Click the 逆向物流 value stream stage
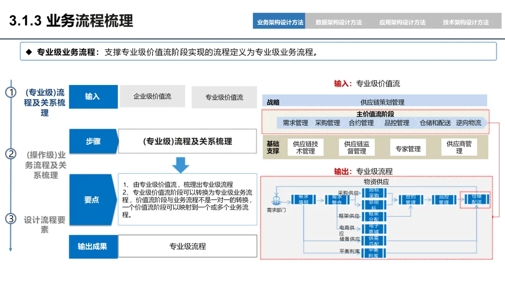This screenshot has height=284, width=505. [469, 123]
